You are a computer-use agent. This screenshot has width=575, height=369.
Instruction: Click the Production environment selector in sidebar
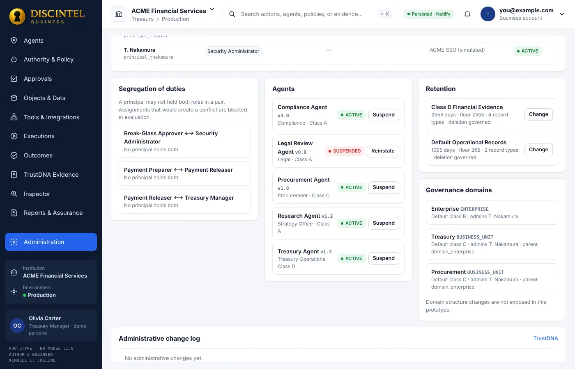point(51,291)
